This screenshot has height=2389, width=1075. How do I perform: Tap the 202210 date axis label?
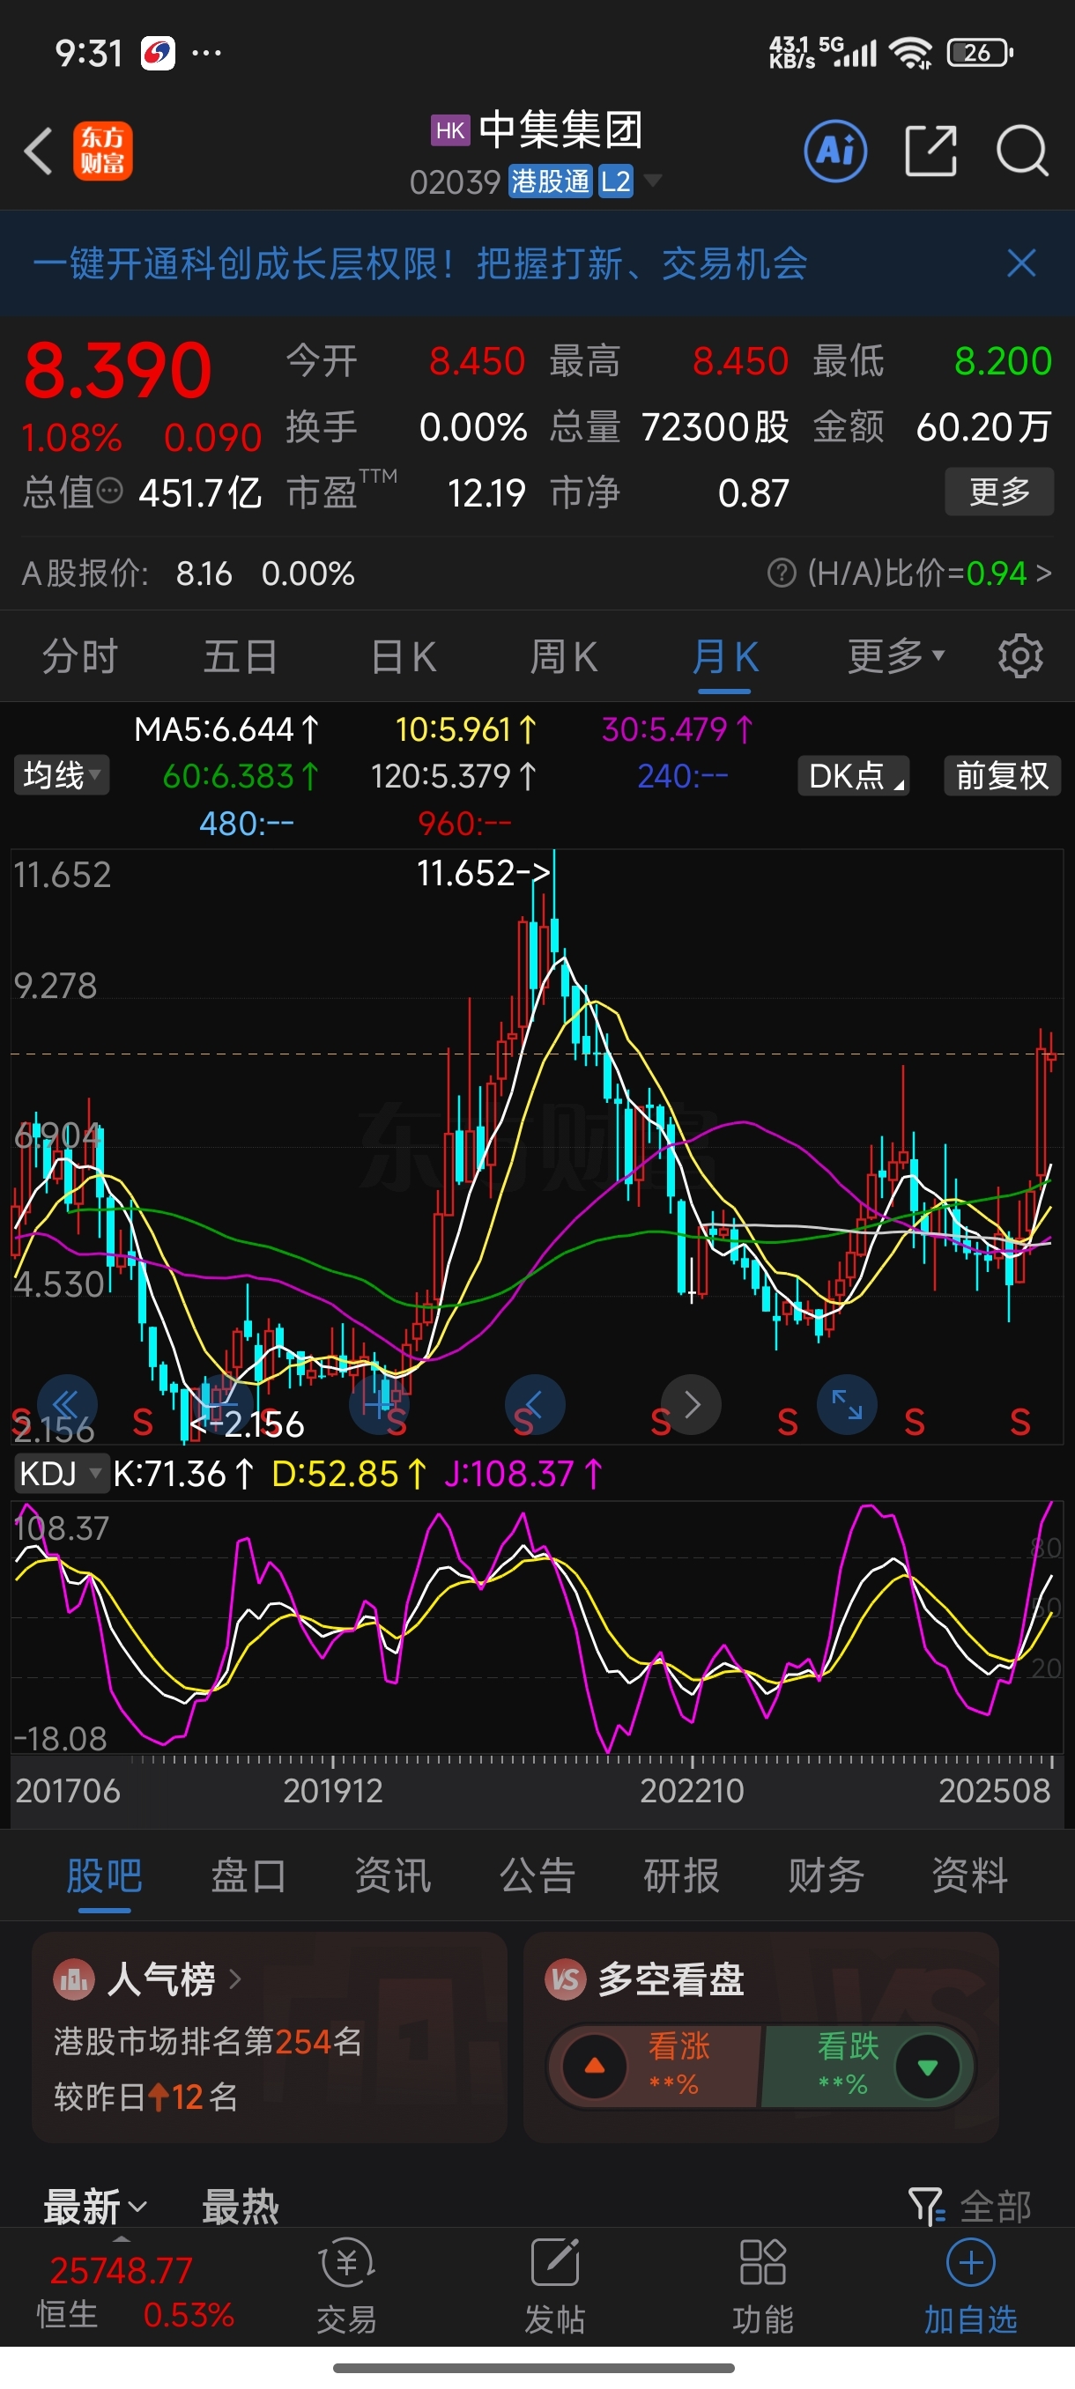coord(692,1790)
